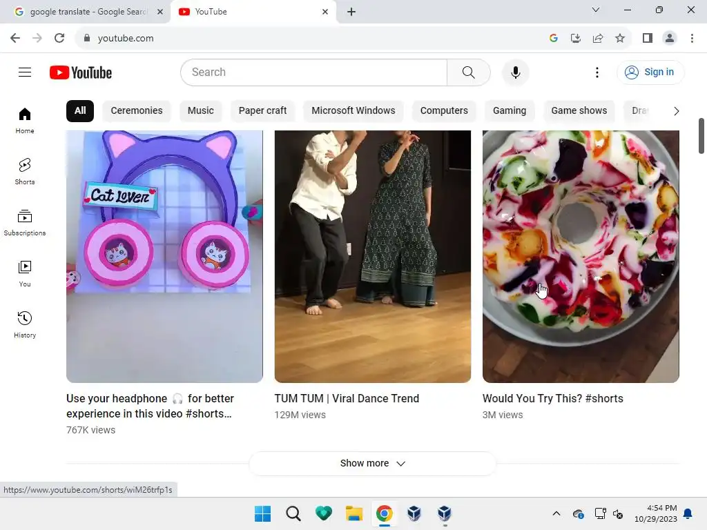This screenshot has width=707, height=530.
Task: Open History in sidebar
Action: pyautogui.click(x=25, y=324)
